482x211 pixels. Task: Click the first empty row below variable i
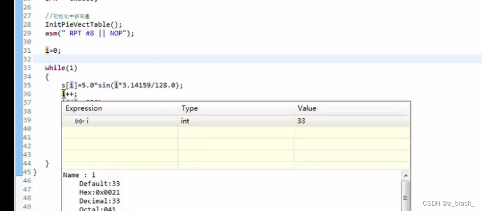(236, 132)
